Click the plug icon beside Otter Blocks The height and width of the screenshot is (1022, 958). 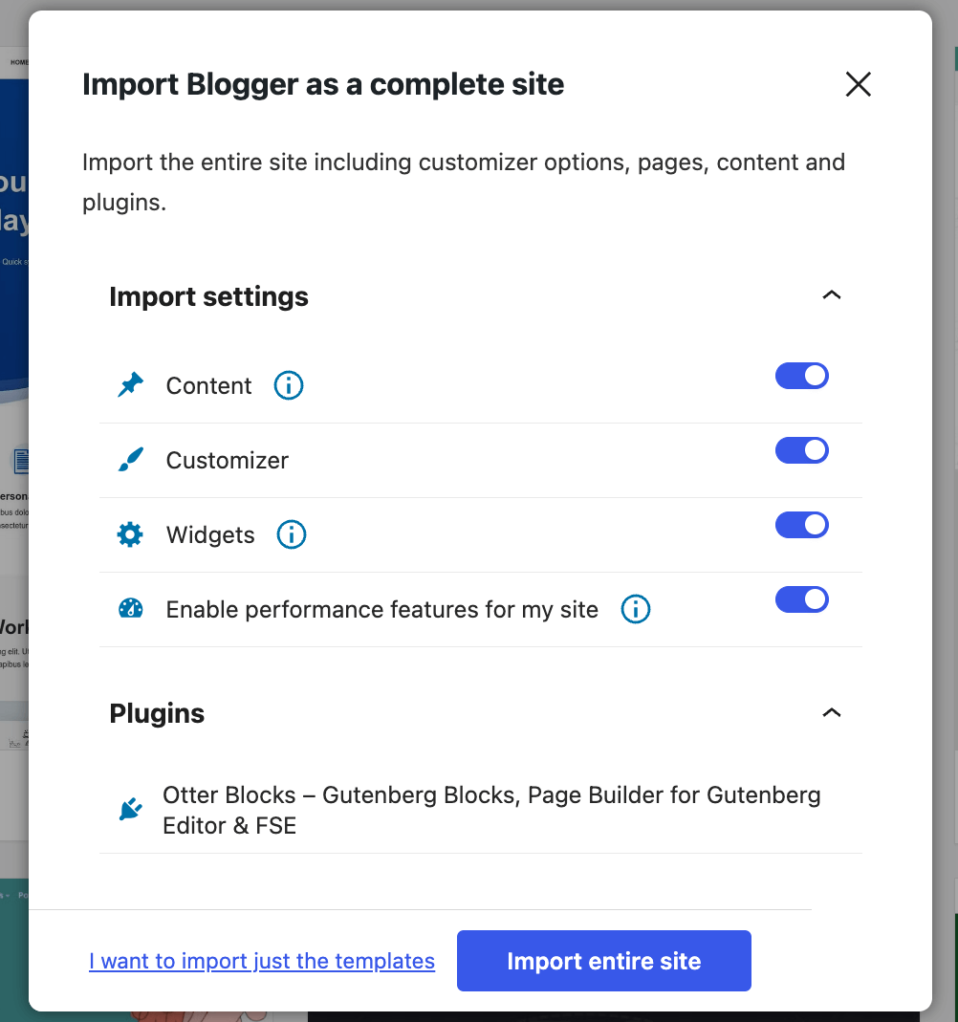tap(130, 810)
